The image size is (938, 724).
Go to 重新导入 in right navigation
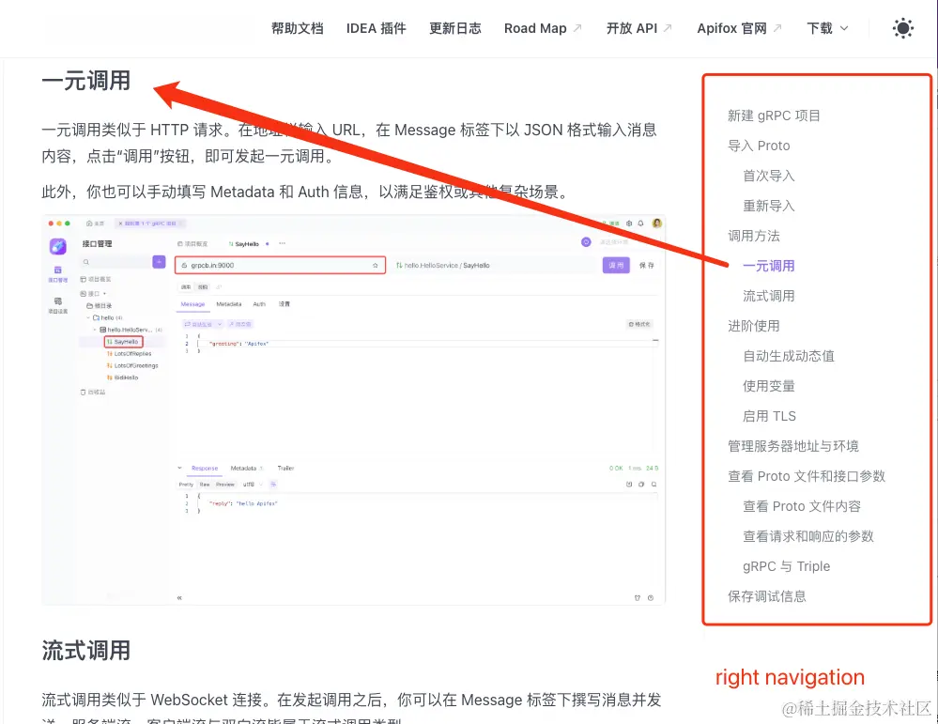click(769, 206)
